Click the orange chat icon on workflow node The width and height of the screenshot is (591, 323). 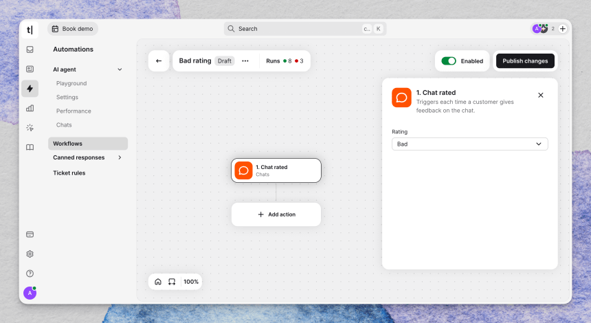(x=243, y=170)
